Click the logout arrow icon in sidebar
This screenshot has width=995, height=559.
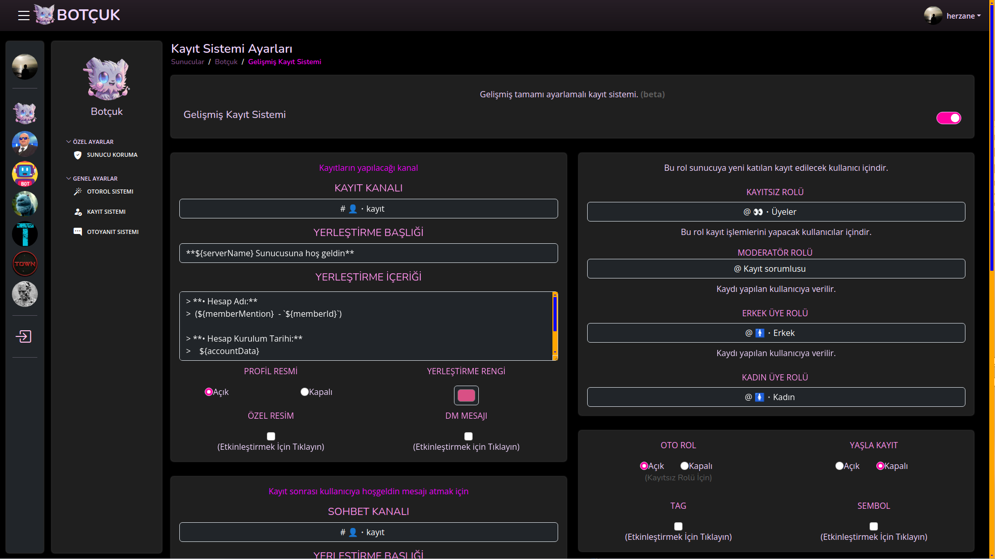tap(24, 336)
